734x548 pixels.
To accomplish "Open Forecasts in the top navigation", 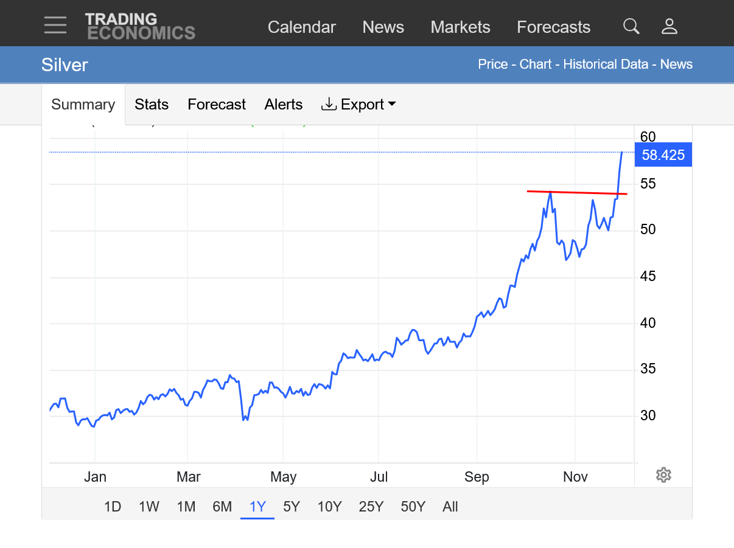I will [x=553, y=27].
